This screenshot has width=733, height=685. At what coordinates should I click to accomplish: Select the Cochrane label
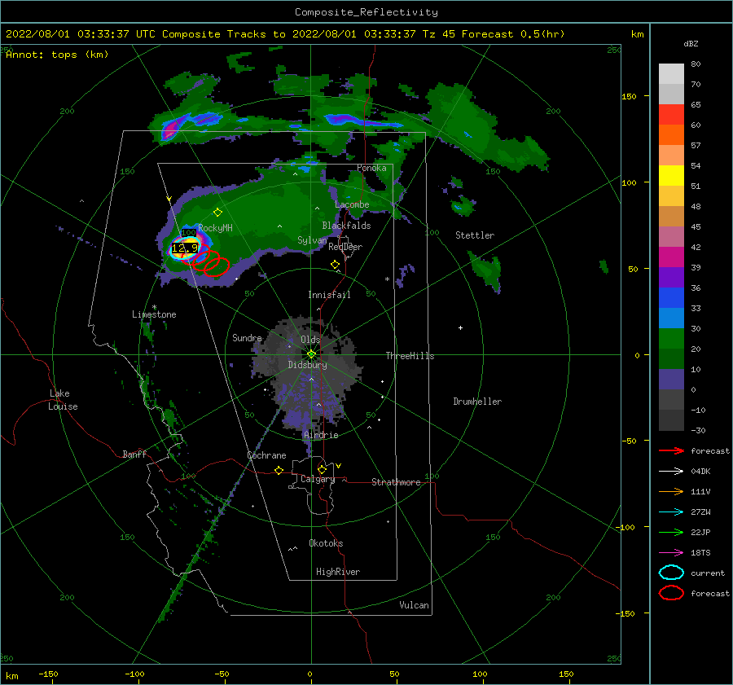pyautogui.click(x=266, y=455)
